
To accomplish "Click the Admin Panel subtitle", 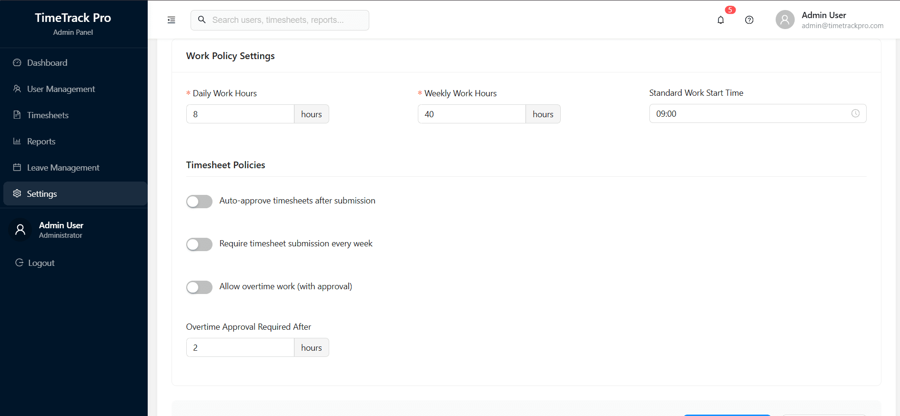I will (x=73, y=32).
